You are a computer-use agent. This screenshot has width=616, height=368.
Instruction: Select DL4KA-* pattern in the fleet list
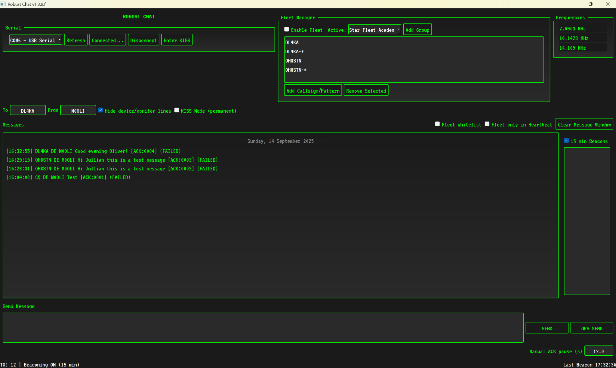coord(414,51)
